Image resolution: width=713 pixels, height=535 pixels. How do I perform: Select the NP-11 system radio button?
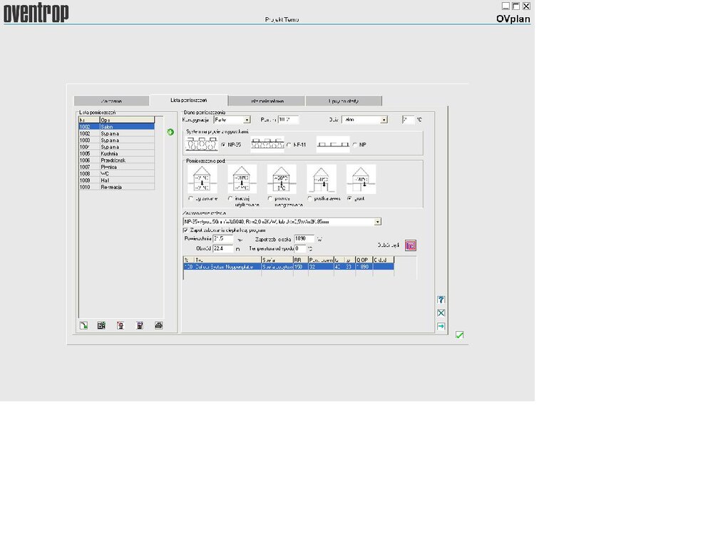(289, 145)
